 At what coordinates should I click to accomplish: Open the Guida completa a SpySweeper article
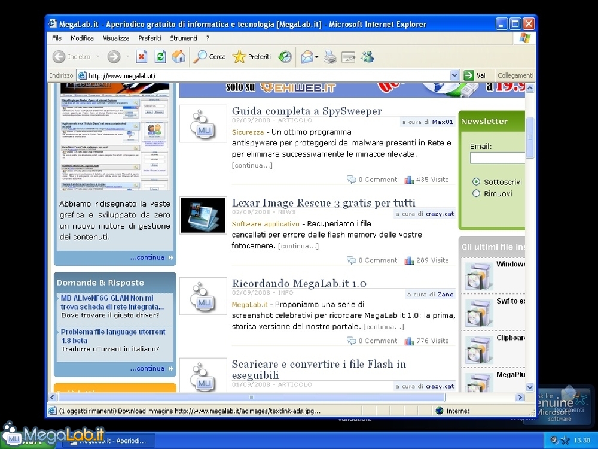[306, 111]
